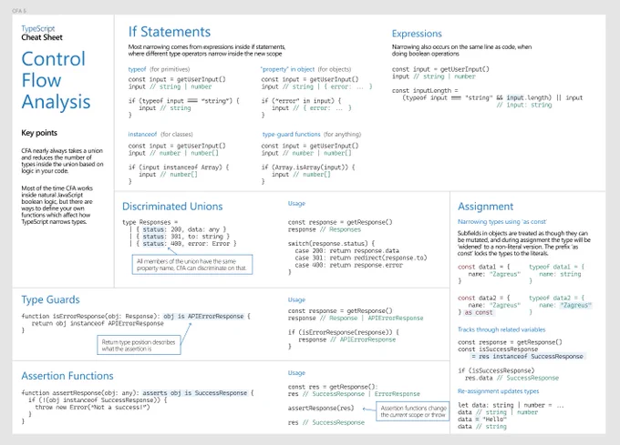Image resolution: width=620 pixels, height=445 pixels.
Task: Click the 'const inputLength =' code line
Action: 425,91
